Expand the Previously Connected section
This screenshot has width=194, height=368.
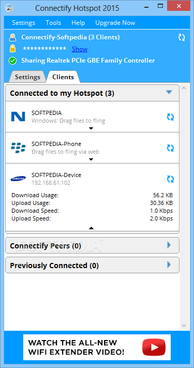pyautogui.click(x=169, y=265)
